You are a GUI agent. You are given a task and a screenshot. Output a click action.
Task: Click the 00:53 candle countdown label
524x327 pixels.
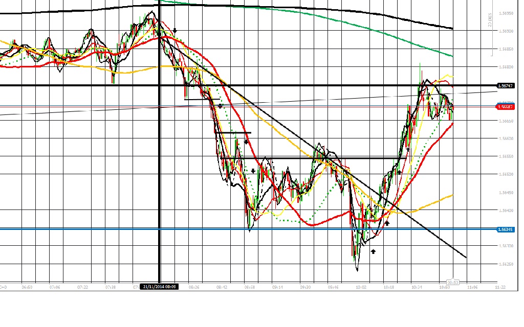(x=453, y=282)
